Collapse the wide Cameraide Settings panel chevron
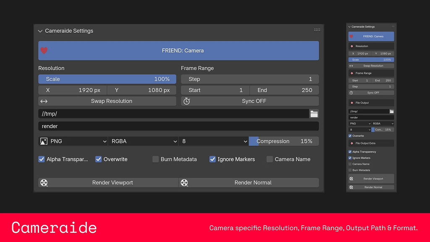The image size is (430, 242). (40, 31)
